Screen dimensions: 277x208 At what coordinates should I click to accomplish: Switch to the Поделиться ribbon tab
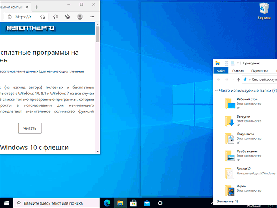[x=260, y=70]
